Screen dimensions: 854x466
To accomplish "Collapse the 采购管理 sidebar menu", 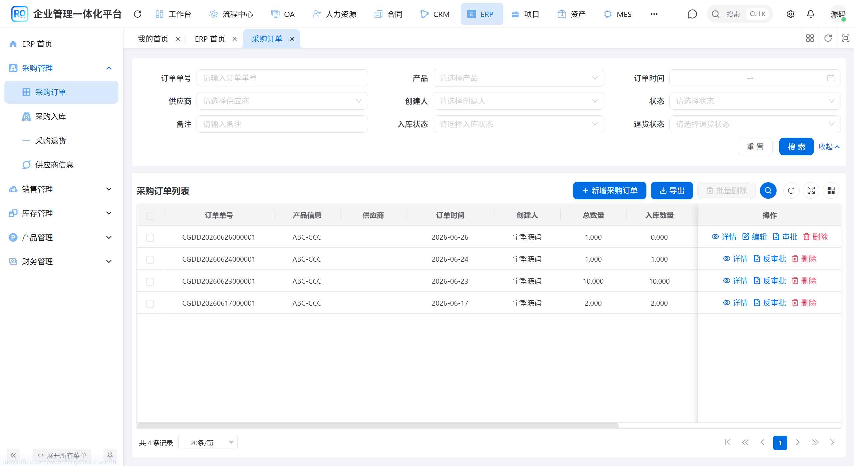I will (61, 68).
